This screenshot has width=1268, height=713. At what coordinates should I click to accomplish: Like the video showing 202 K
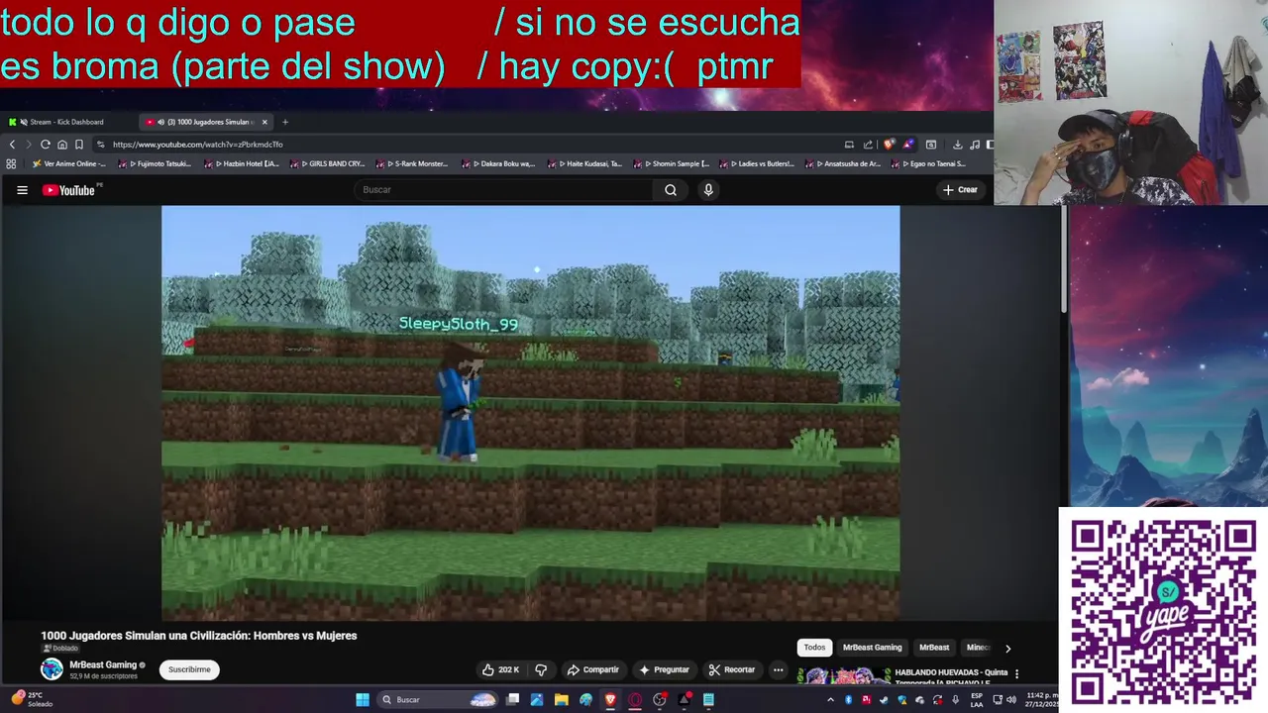[x=500, y=670]
